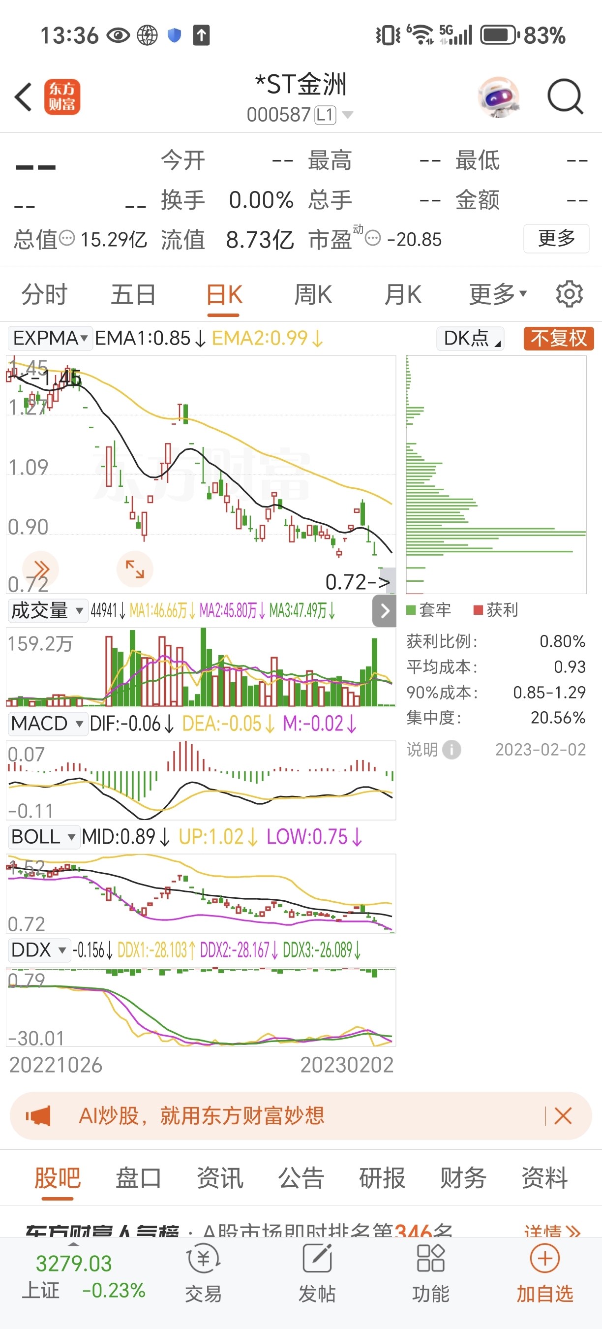Open DDX indicator dropdown
602x1329 pixels.
point(39,949)
